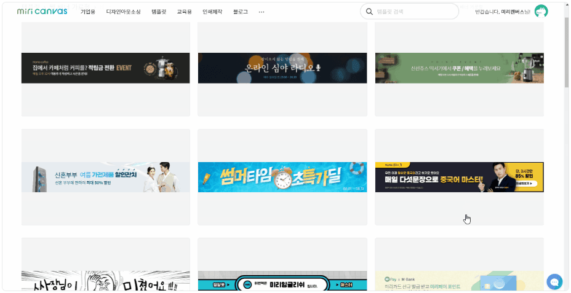Open the 중국어 마스터 banner template
This screenshot has width=571, height=293.
459,177
